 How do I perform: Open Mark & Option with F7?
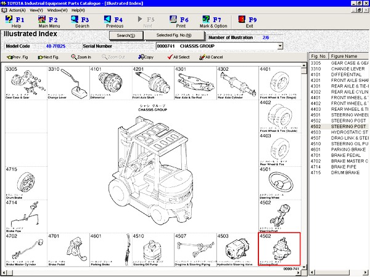tap(213, 22)
